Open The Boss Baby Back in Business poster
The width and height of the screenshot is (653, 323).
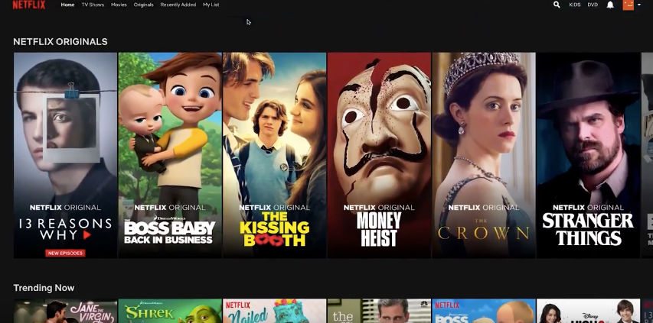(x=170, y=155)
